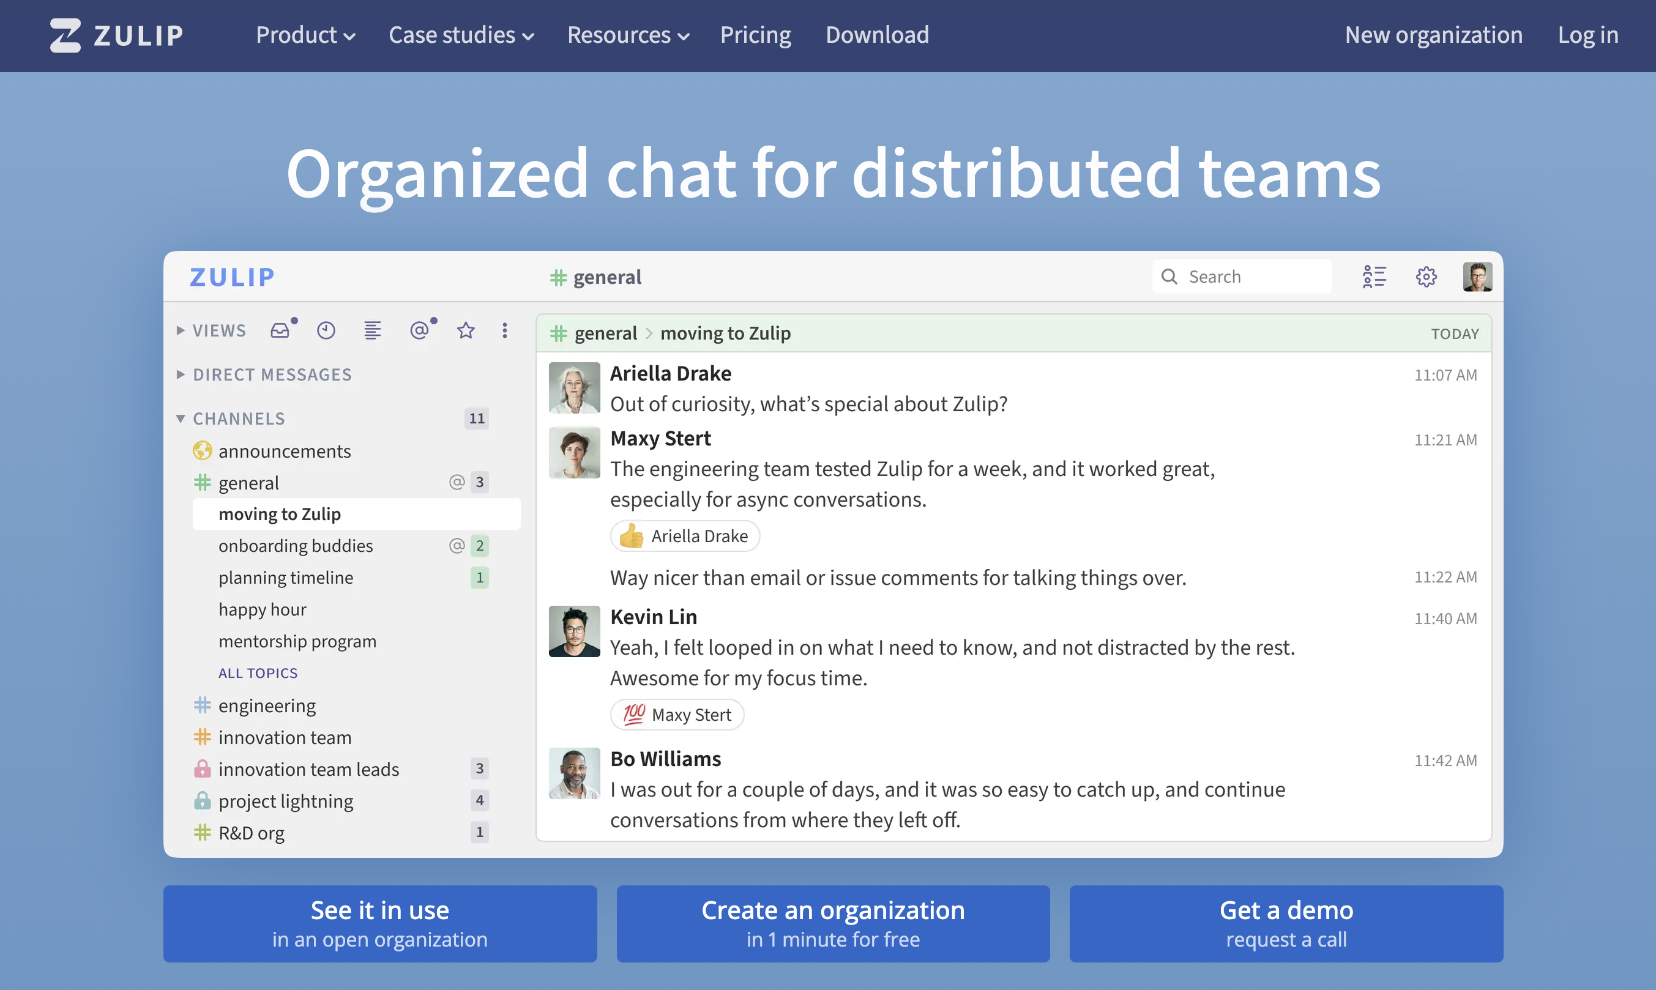Screen dimensions: 1656x990
Task: Click the Recent conversations clock icon
Action: pyautogui.click(x=326, y=330)
